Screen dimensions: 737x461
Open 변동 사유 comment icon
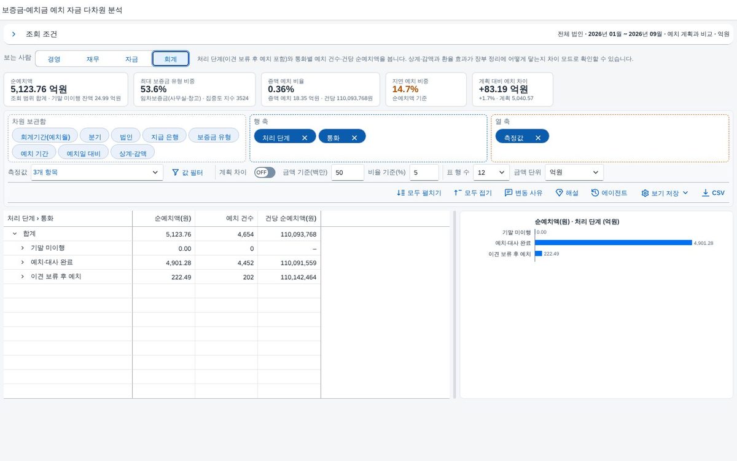coord(509,193)
